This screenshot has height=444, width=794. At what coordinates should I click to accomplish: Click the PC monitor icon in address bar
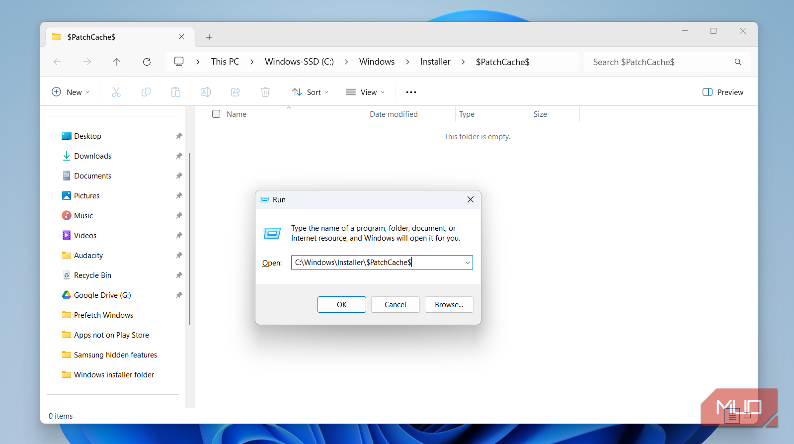point(179,61)
